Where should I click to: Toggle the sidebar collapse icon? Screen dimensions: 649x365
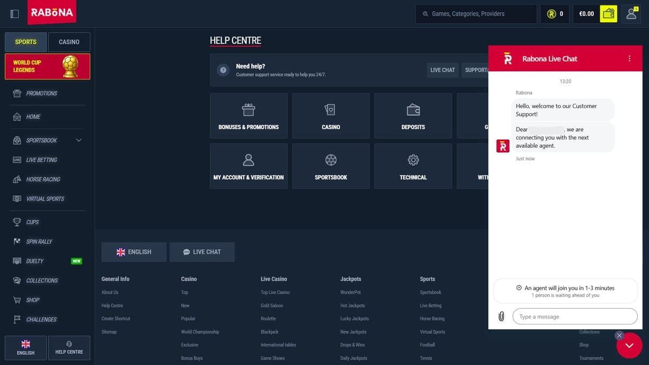15,14
